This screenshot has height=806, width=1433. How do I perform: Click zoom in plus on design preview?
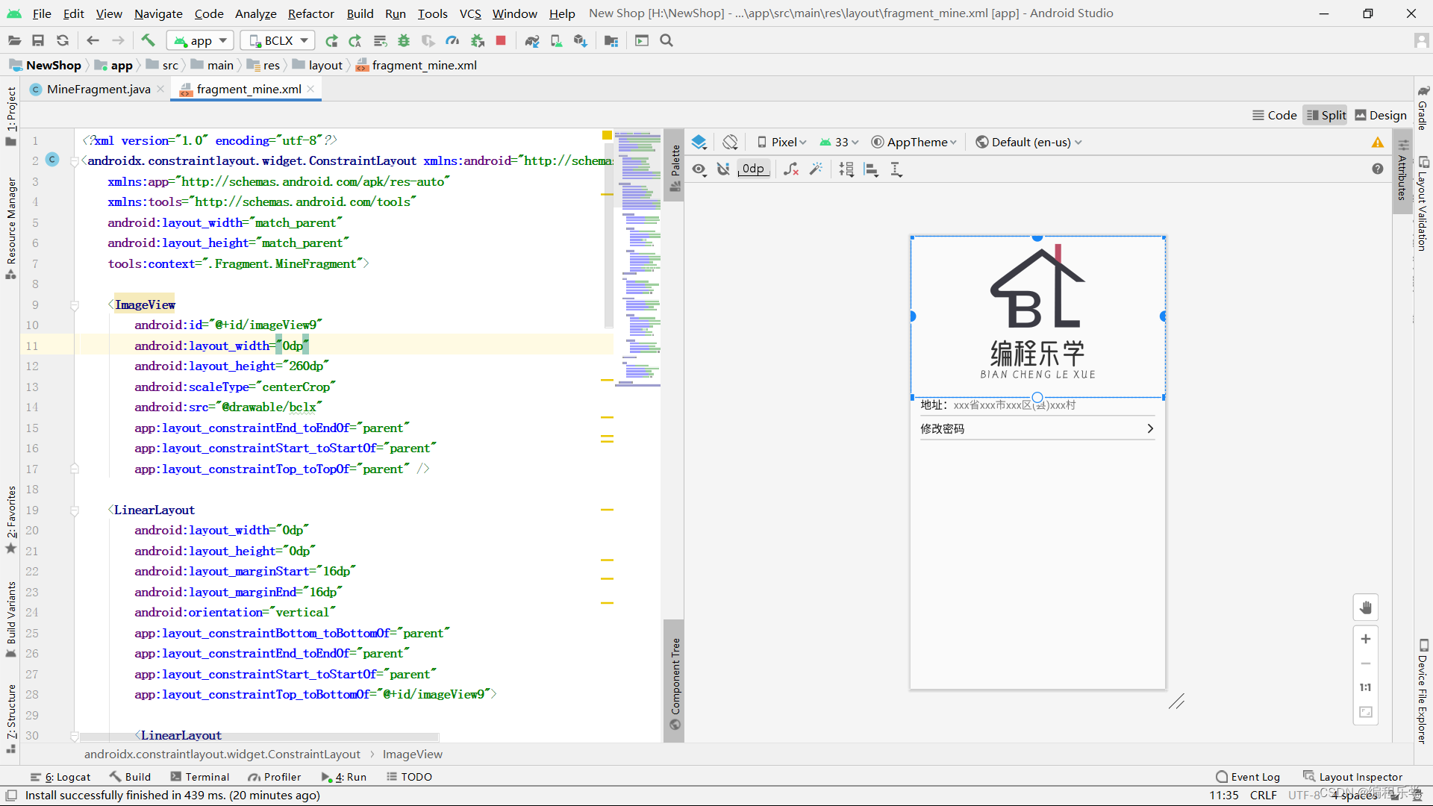[1365, 639]
